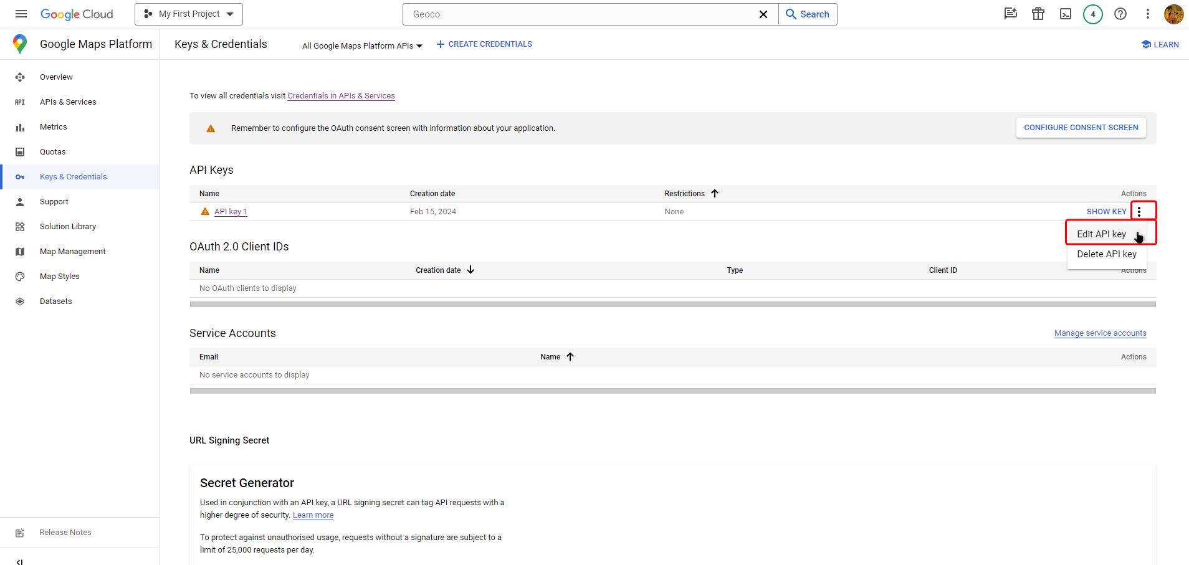Open the three-dot actions menu for API key 1
Viewport: 1189px width, 565px height.
1139,212
